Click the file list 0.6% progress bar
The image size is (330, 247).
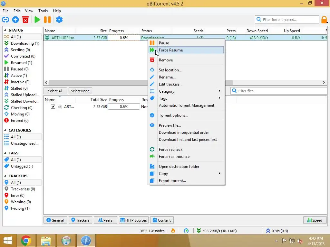pyautogui.click(x=124, y=107)
